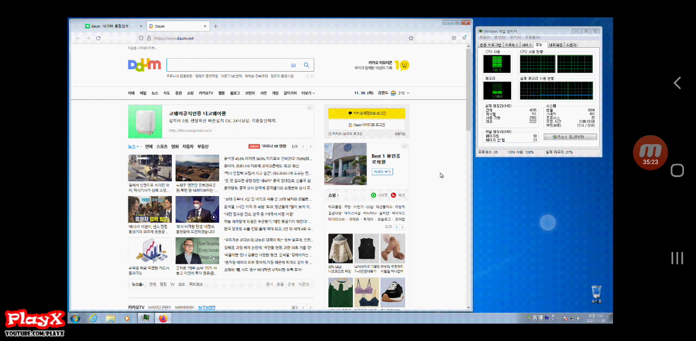Go to previous news page arrow 1/8
The width and height of the screenshot is (696, 341).
point(303,147)
